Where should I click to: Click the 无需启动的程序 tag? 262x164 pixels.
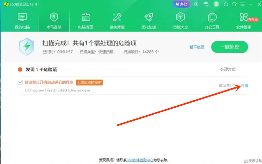point(89,83)
